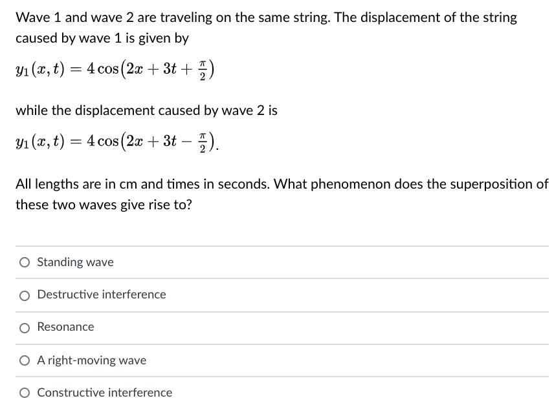The width and height of the screenshot is (554, 416).
Task: Click the phrase superposition in the question
Action: pyautogui.click(x=498, y=184)
